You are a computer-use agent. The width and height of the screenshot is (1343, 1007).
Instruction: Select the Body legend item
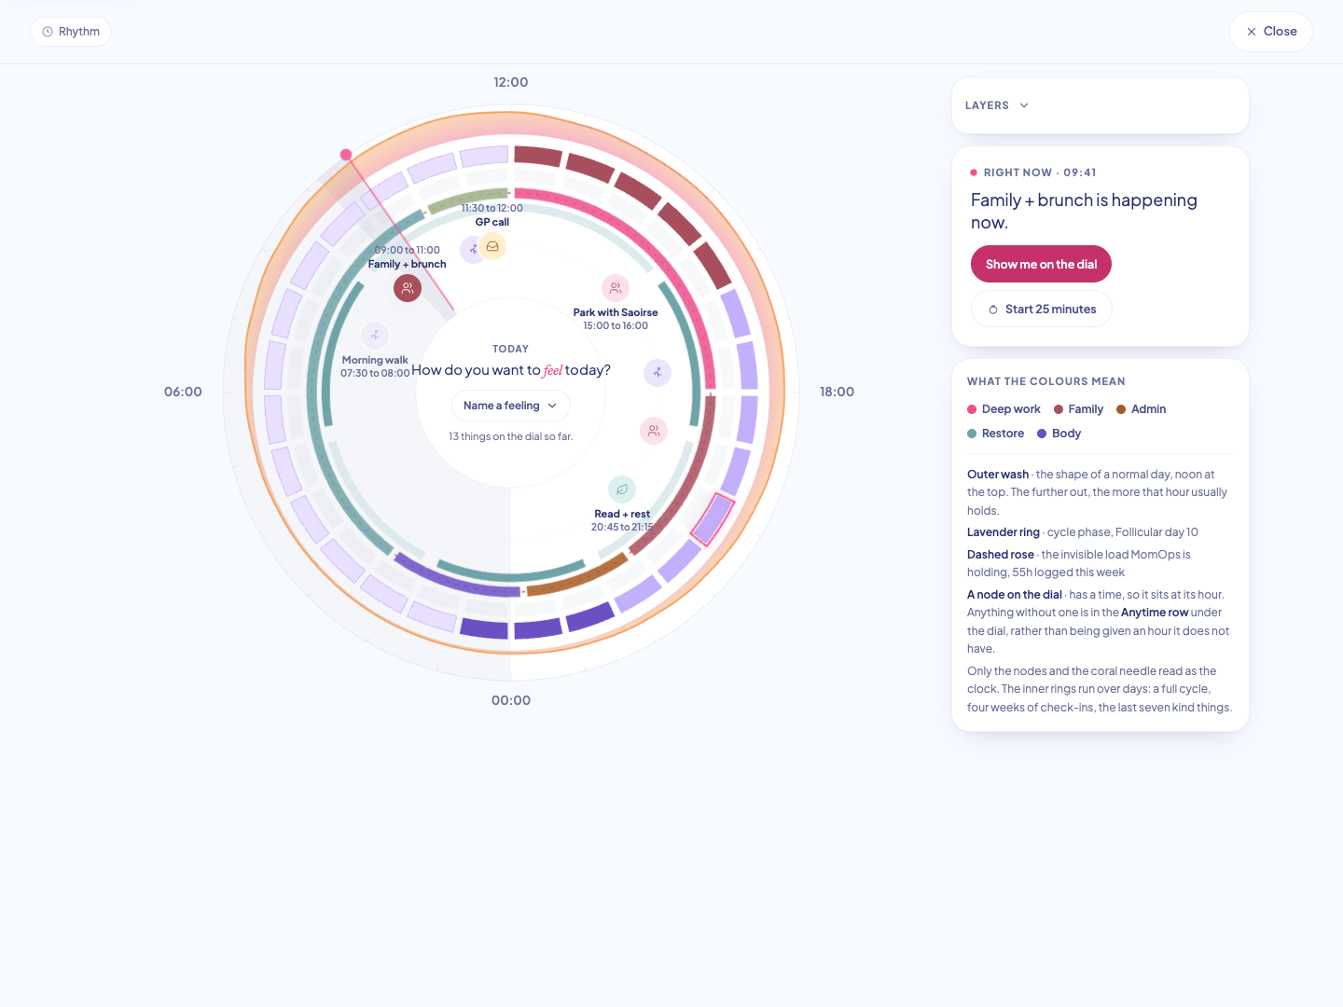[x=1059, y=434]
